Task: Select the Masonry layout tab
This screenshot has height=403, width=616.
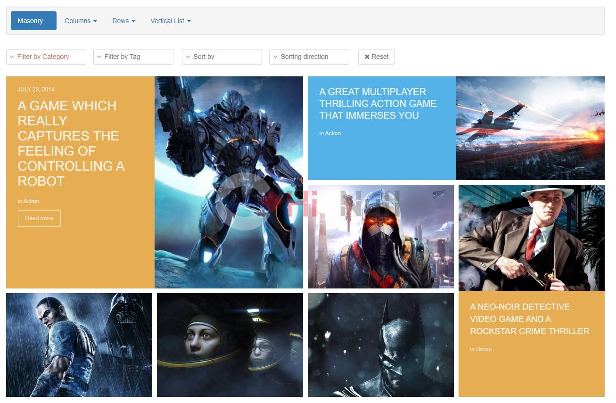Action: (x=33, y=21)
